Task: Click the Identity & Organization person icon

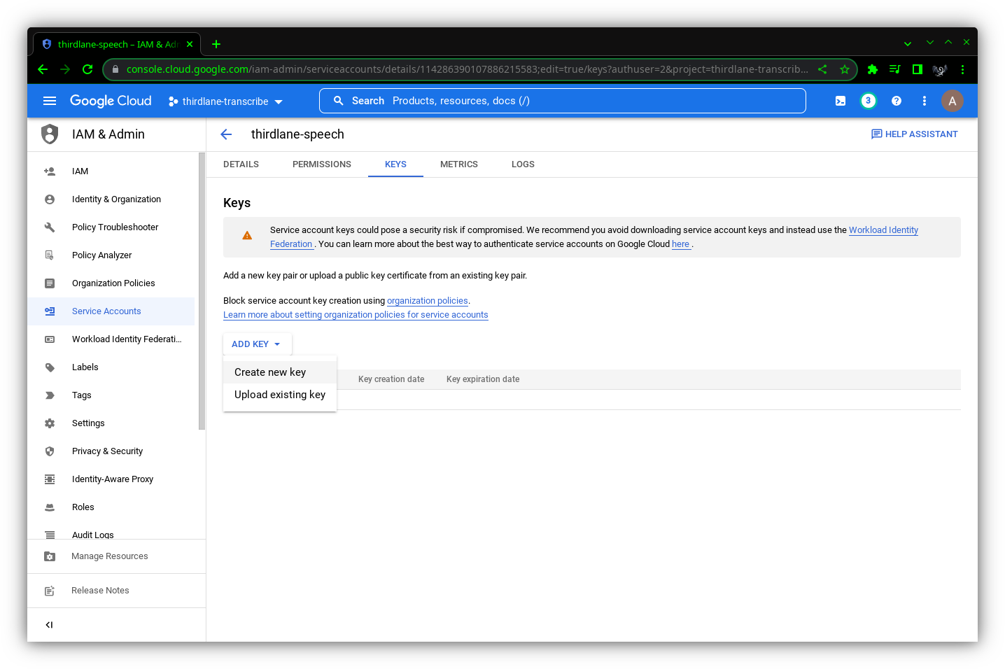Action: click(50, 199)
